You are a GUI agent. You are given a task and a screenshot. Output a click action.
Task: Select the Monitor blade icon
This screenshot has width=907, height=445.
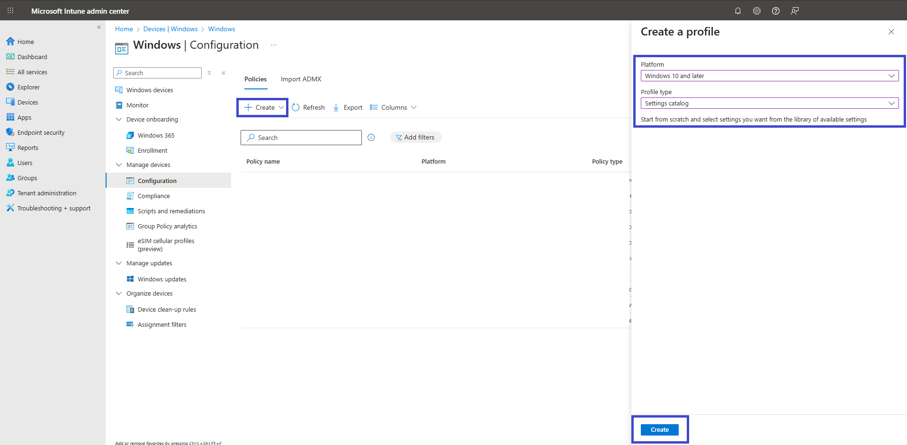tap(118, 105)
